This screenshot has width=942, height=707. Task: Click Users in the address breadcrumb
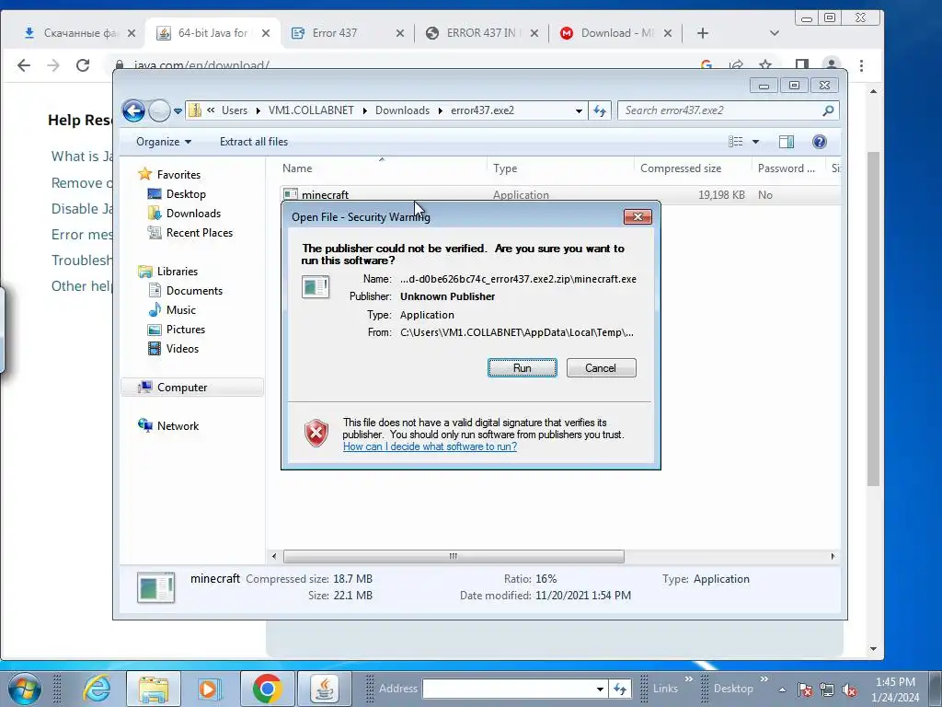coord(235,110)
